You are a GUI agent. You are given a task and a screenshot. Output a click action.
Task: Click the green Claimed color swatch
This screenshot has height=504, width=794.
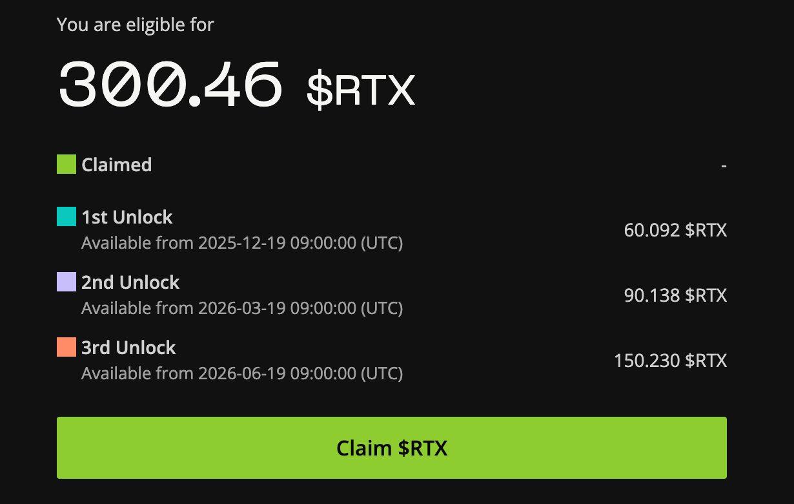pyautogui.click(x=66, y=164)
